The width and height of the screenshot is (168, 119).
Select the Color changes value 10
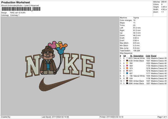pyautogui.click(x=134, y=20)
